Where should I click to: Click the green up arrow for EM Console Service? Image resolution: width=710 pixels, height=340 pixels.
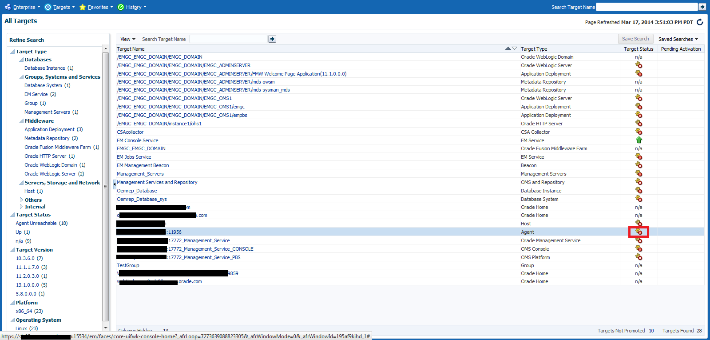pyautogui.click(x=639, y=140)
